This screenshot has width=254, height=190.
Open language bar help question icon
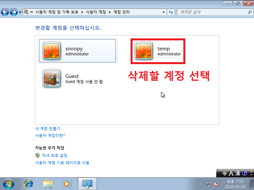pos(244,173)
